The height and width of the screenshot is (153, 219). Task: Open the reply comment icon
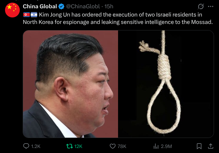coord(26,146)
